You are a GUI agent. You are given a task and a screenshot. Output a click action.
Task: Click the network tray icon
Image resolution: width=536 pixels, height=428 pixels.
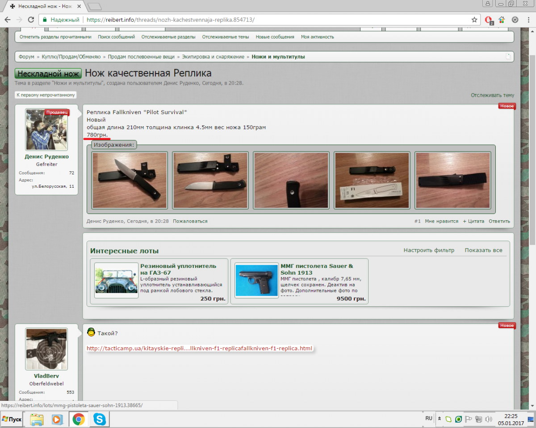(x=478, y=419)
